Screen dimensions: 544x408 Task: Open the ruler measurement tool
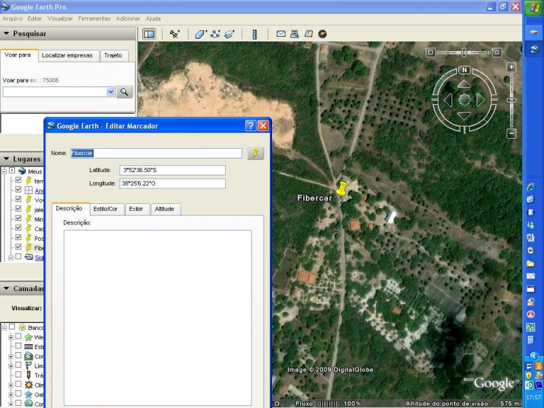(254, 34)
